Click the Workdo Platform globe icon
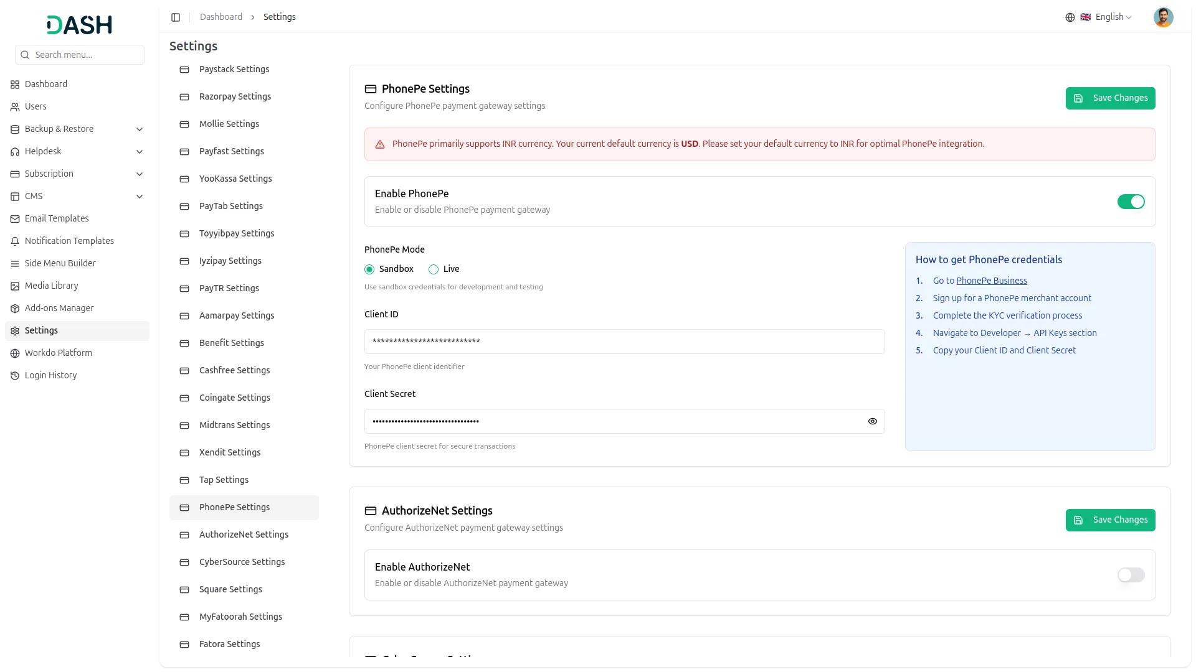 (15, 353)
